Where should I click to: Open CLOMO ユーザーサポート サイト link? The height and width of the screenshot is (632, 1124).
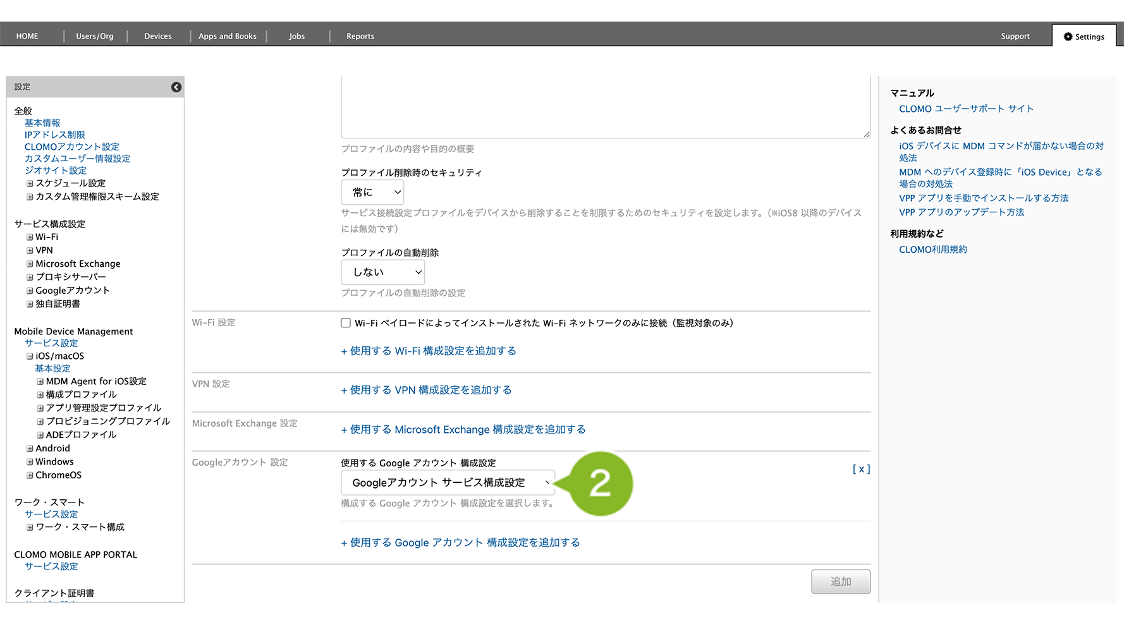(x=966, y=109)
